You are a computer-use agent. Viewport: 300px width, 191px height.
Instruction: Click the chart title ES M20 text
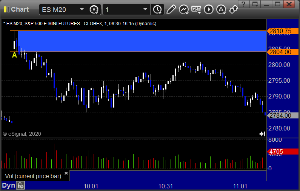coord(80,24)
